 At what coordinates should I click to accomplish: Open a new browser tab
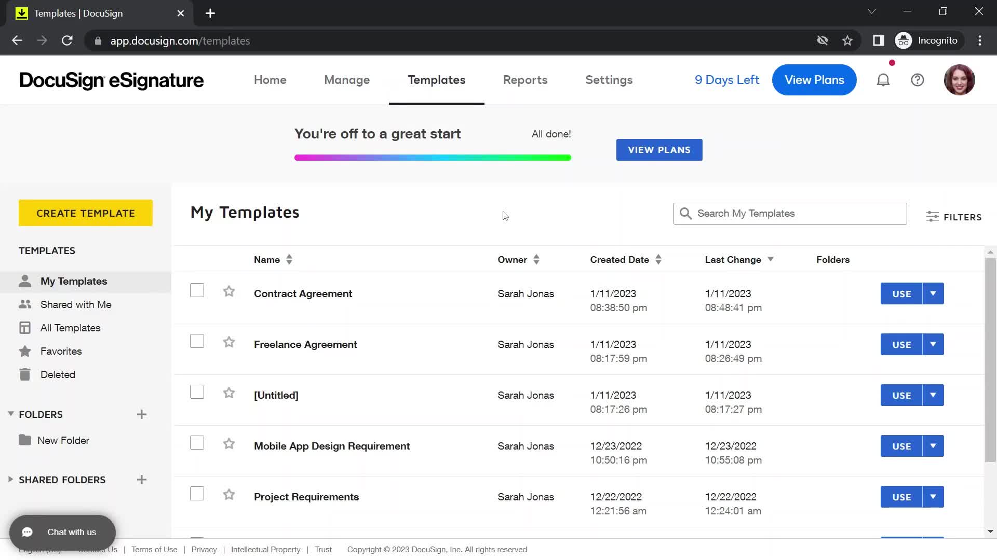(210, 13)
